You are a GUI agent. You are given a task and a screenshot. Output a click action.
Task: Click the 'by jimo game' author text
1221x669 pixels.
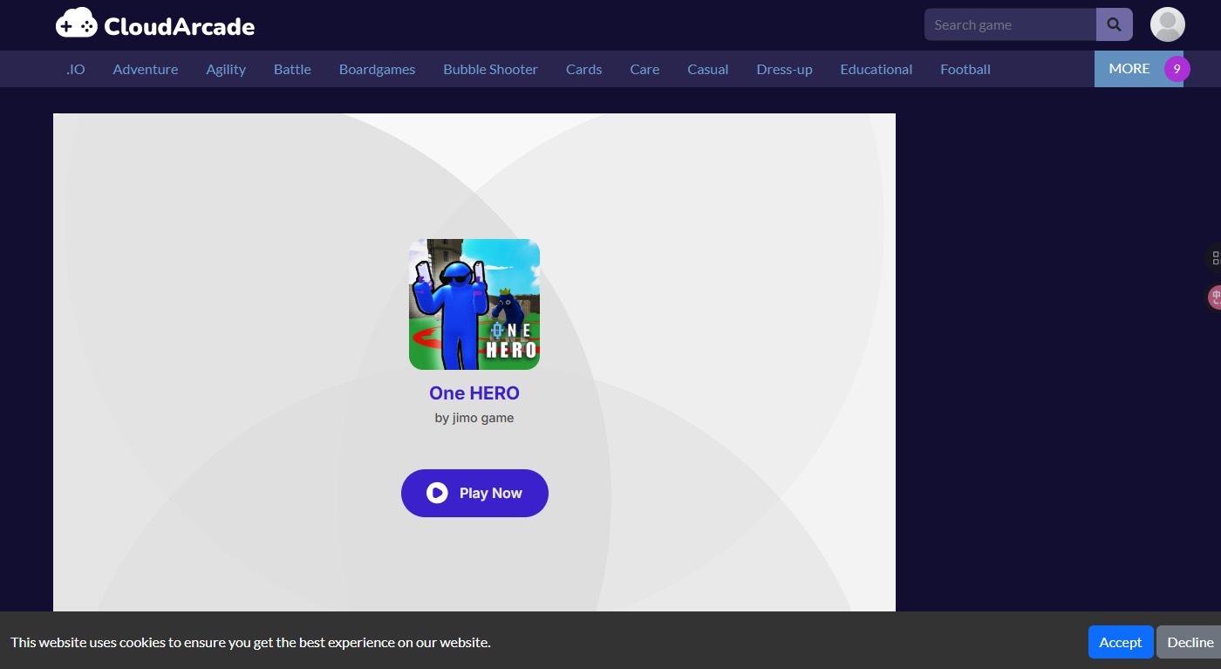(x=474, y=418)
